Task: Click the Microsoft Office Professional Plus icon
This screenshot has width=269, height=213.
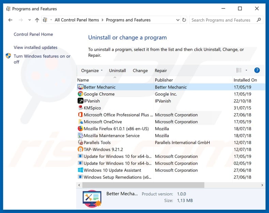Action: pos(80,115)
